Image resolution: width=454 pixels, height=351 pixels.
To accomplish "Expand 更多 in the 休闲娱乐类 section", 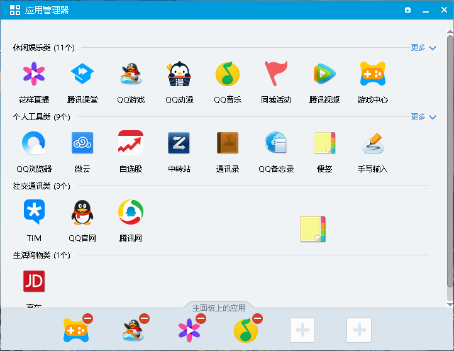I will (423, 48).
